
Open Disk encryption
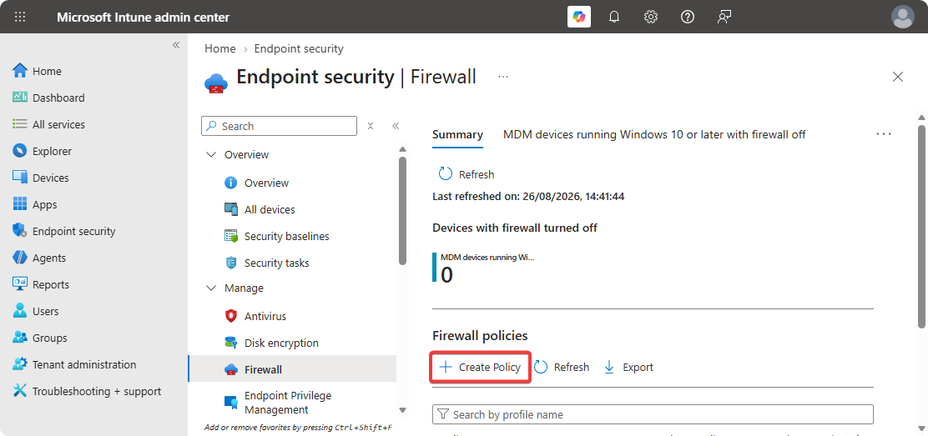point(271,343)
